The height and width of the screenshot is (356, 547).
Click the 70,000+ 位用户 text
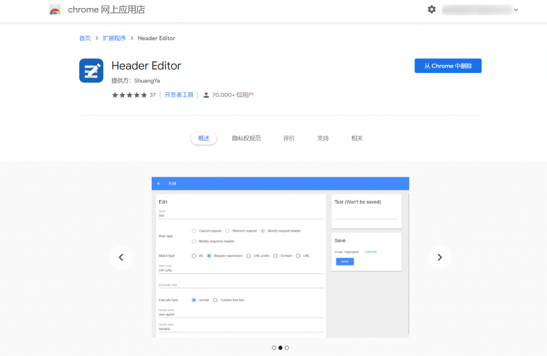(x=233, y=95)
